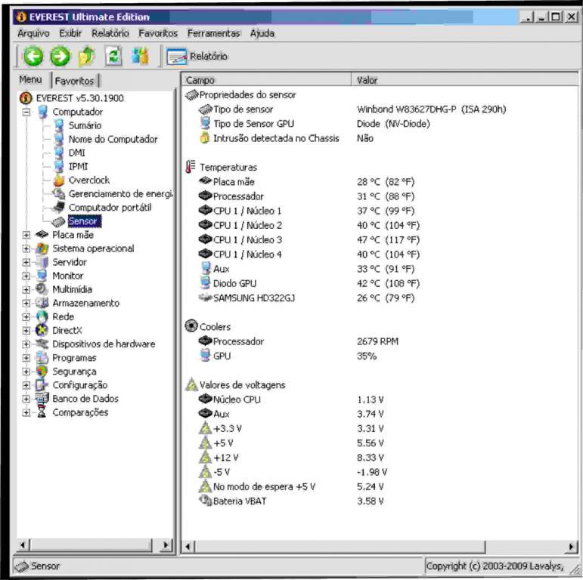Image resolution: width=583 pixels, height=580 pixels.
Task: Expand the Armazenamento tree node
Action: pos(26,303)
